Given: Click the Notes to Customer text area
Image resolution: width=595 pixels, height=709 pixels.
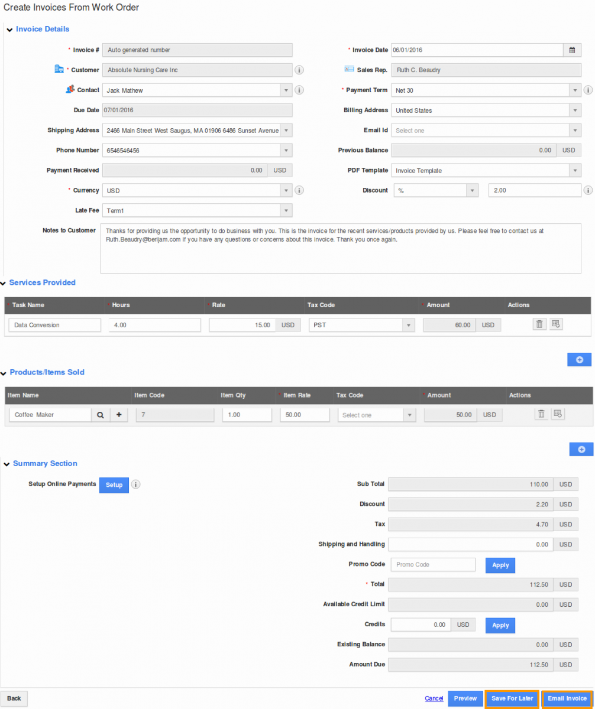Looking at the screenshot, I should (x=341, y=248).
